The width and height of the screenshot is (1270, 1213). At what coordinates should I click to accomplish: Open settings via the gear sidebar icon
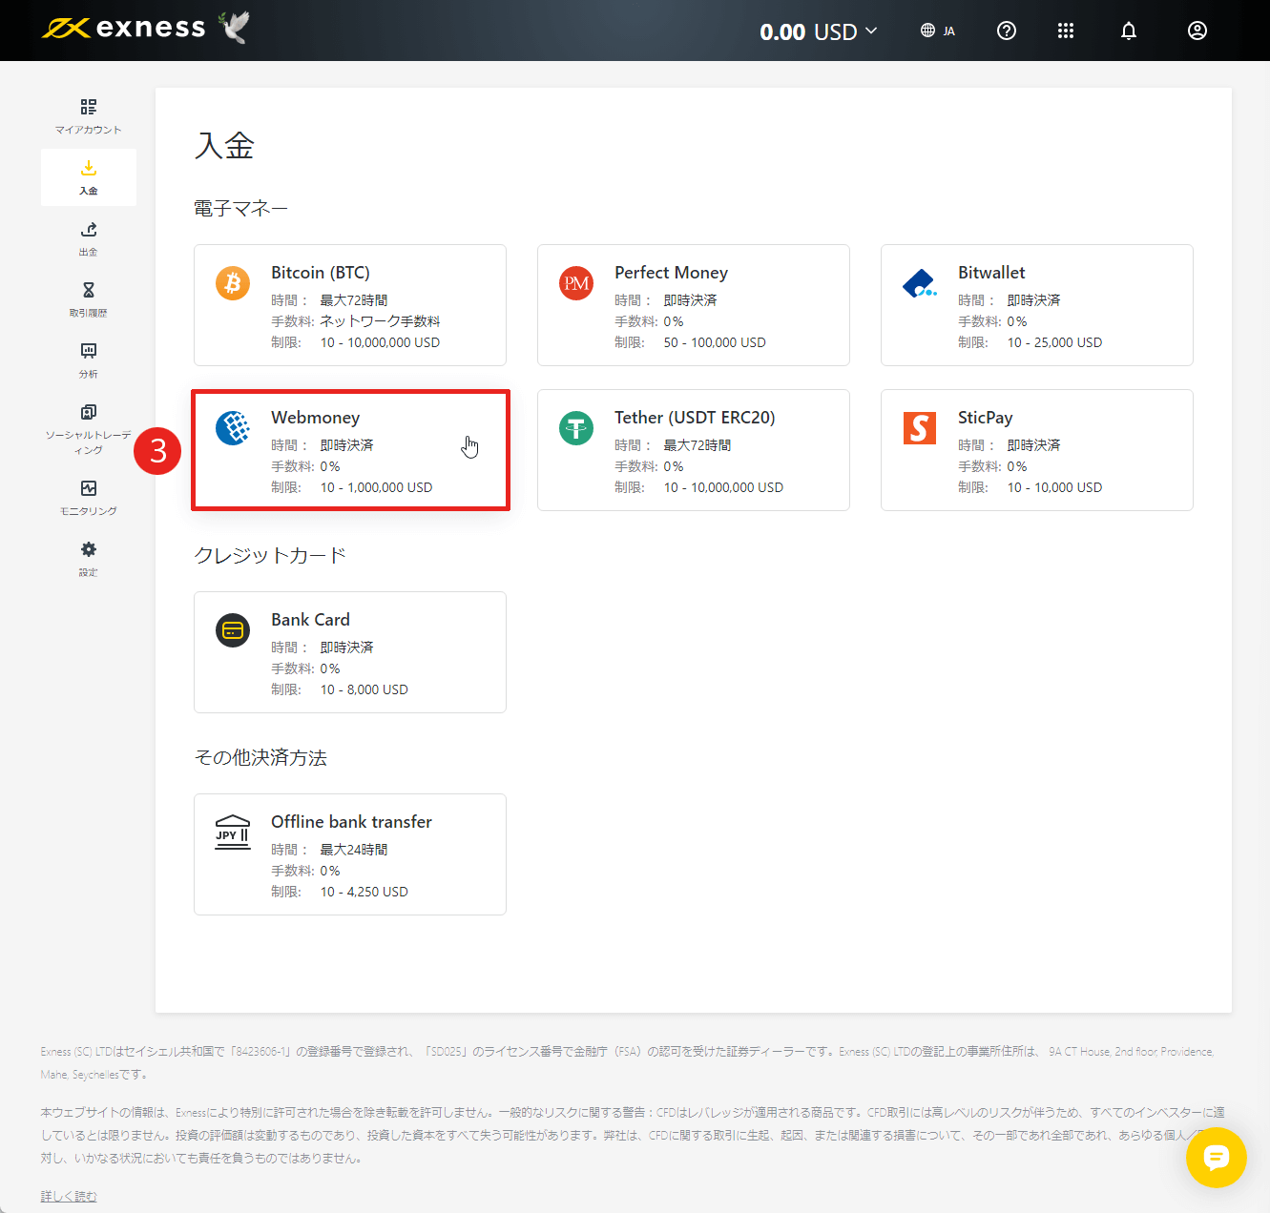(88, 558)
